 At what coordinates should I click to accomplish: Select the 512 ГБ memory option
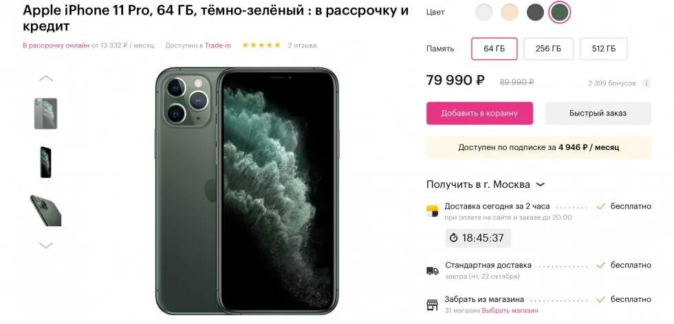[x=604, y=49]
